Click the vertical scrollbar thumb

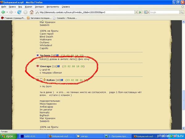[x=183, y=100]
